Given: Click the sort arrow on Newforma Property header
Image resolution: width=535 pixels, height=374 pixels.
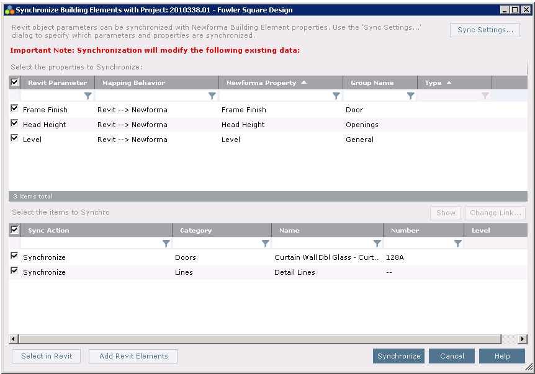Looking at the screenshot, I should click(303, 82).
